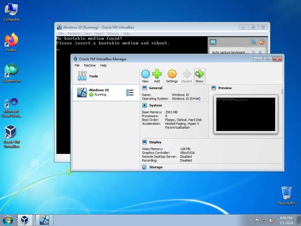Select the Windows 10 Running VM entry
This screenshot has height=226, width=301.
106,93
